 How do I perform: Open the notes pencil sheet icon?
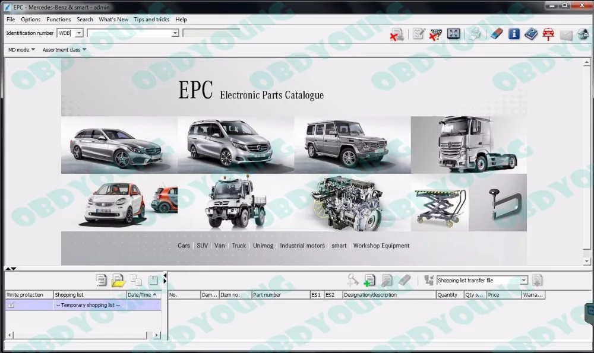click(419, 34)
